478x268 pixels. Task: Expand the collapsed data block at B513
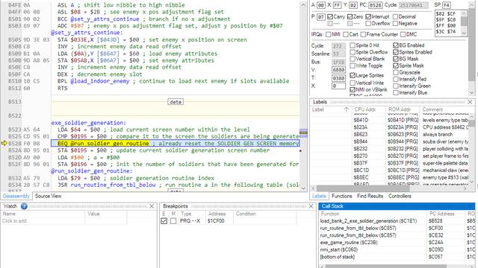[176, 102]
